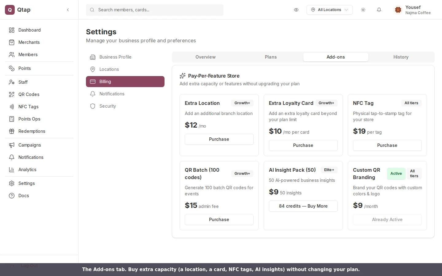
Task: Open Staff from the sidebar
Action: click(39, 82)
